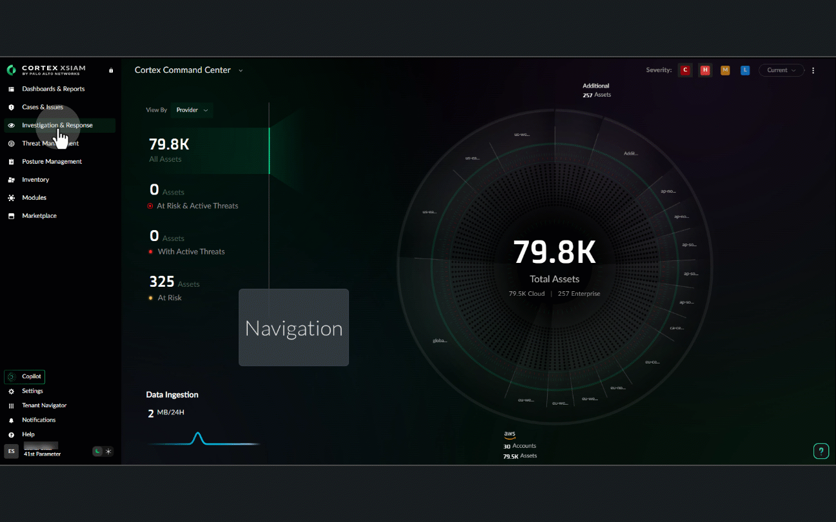Open the Notifications bell icon
836x522 pixels.
[11, 420]
